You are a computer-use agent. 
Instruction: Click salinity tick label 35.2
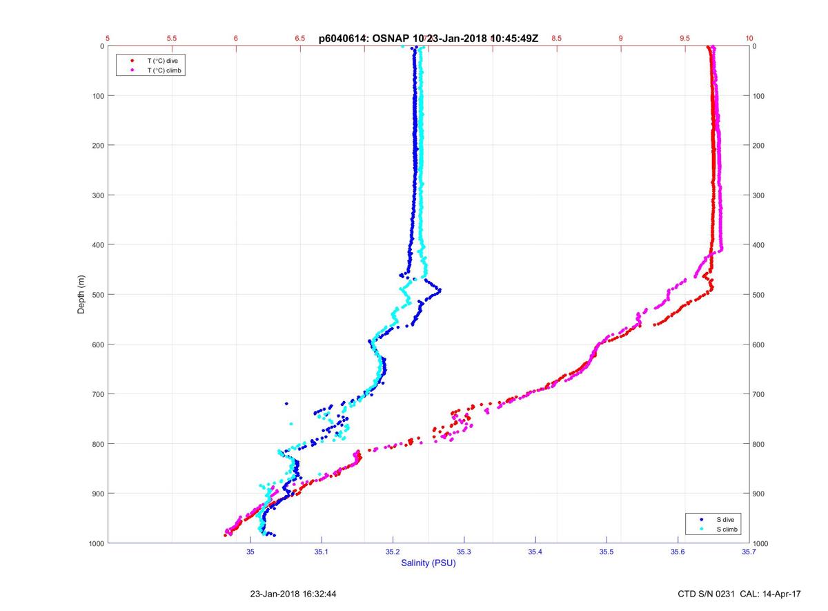[x=393, y=552]
